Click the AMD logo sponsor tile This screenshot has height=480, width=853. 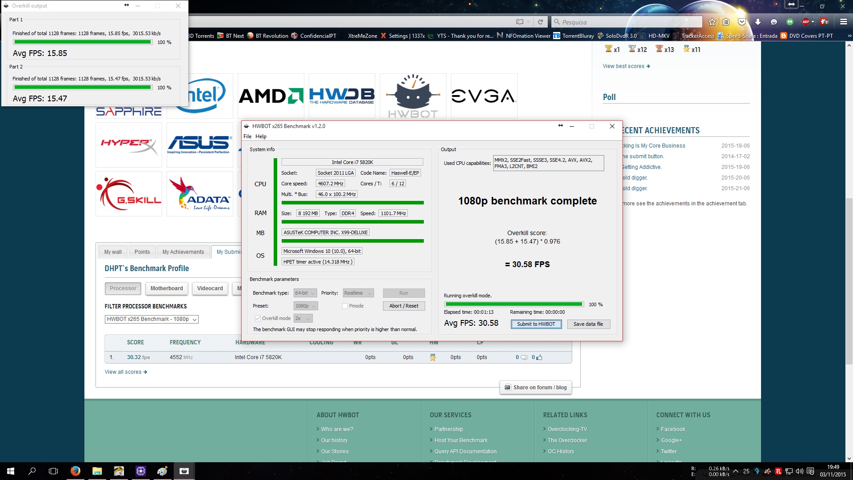click(271, 96)
